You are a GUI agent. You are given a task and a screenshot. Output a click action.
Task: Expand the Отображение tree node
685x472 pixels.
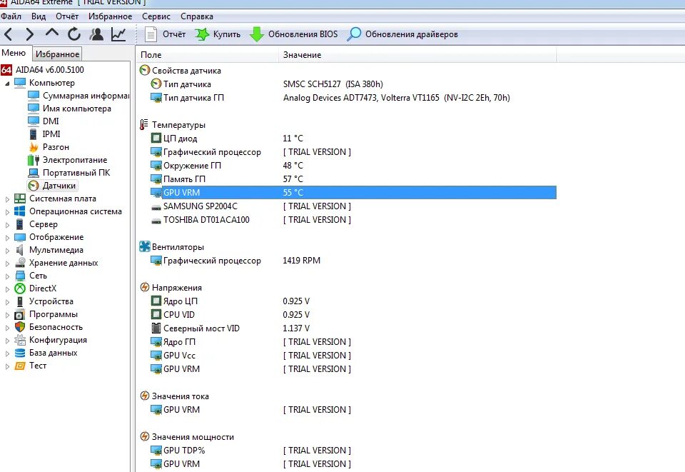tap(7, 238)
